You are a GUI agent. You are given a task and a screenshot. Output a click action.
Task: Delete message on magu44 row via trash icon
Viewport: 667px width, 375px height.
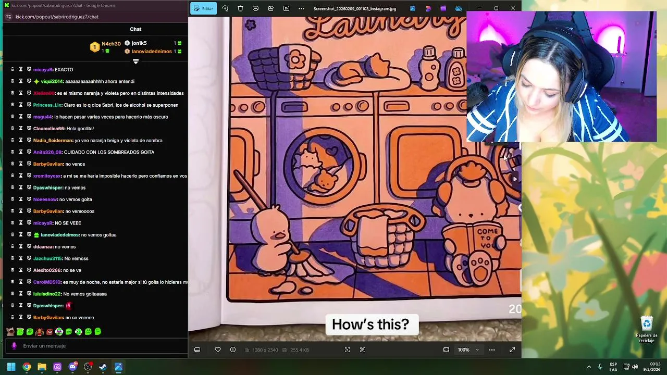coord(13,117)
